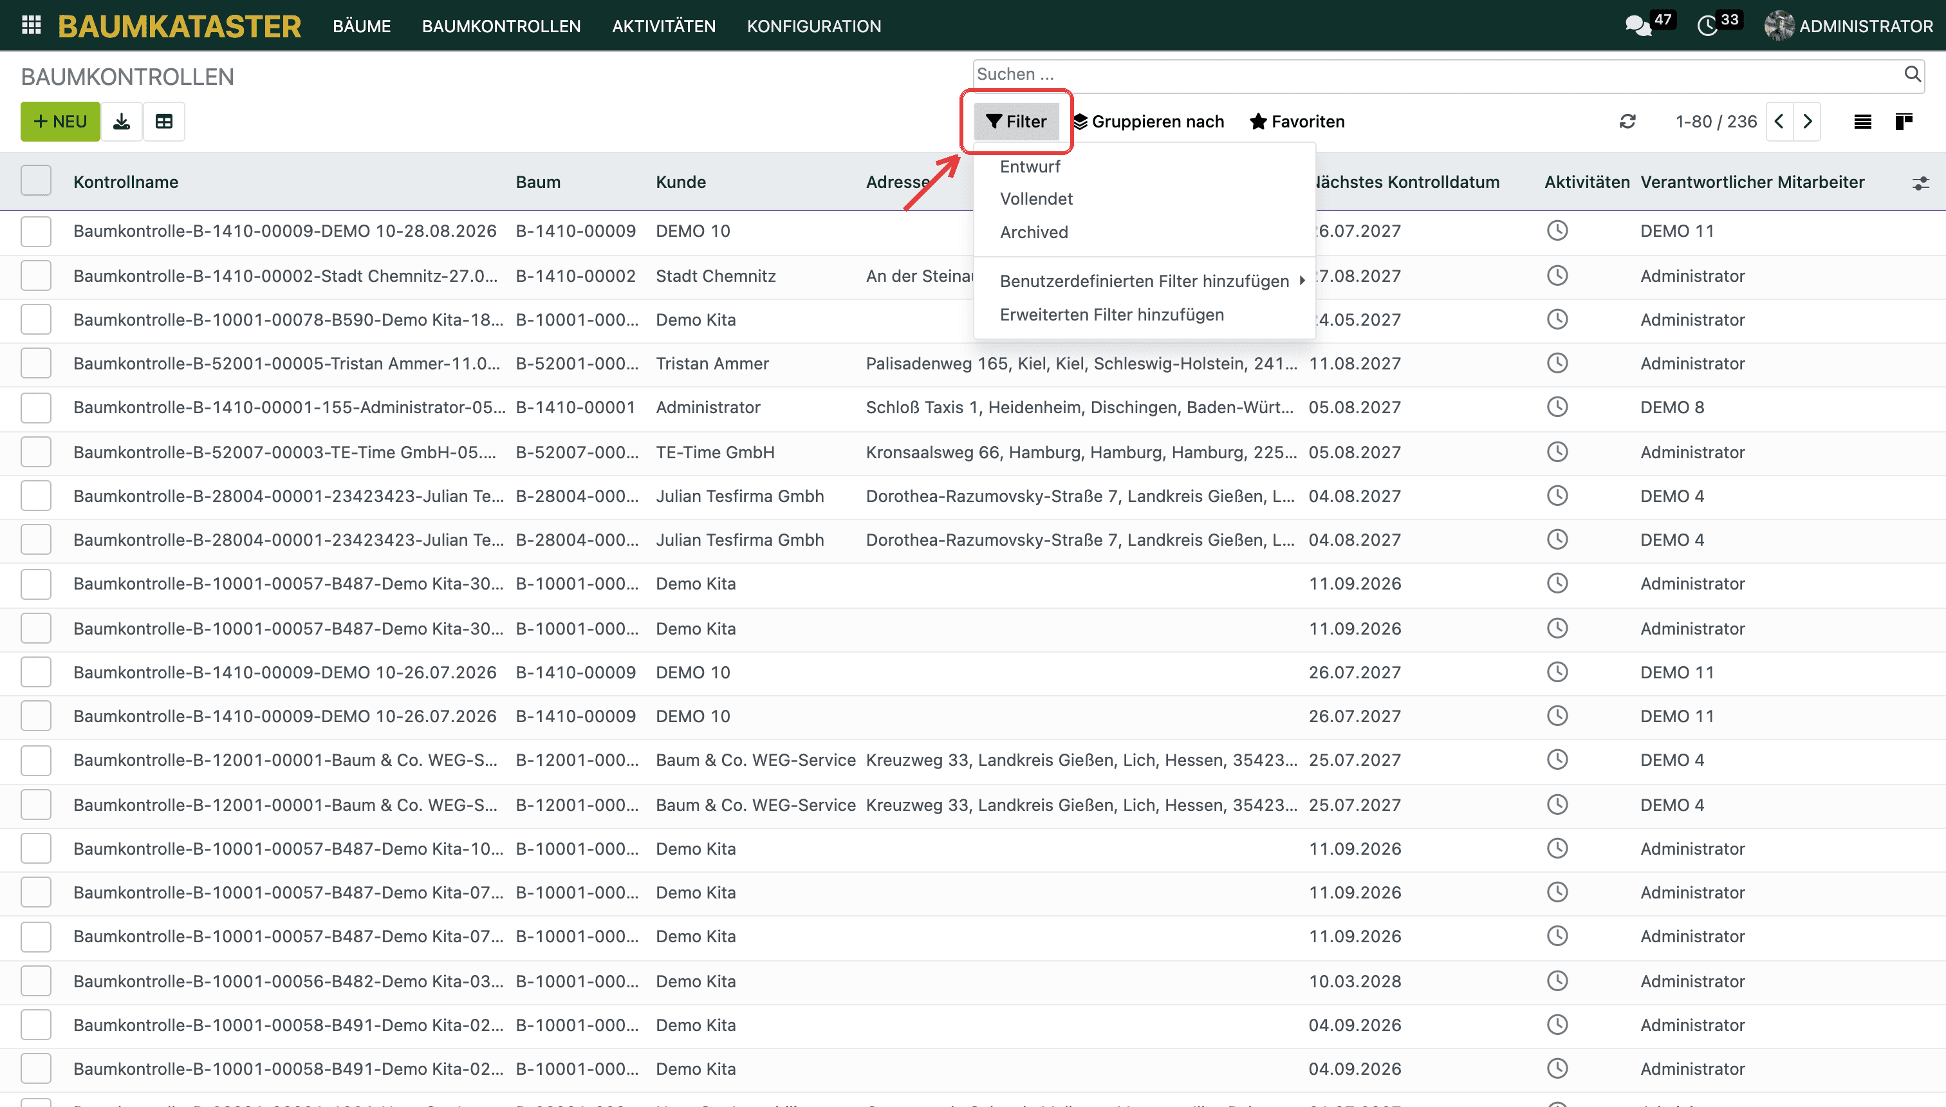
Task: Click activity clock in Tristan Ammer row
Action: [x=1557, y=362]
